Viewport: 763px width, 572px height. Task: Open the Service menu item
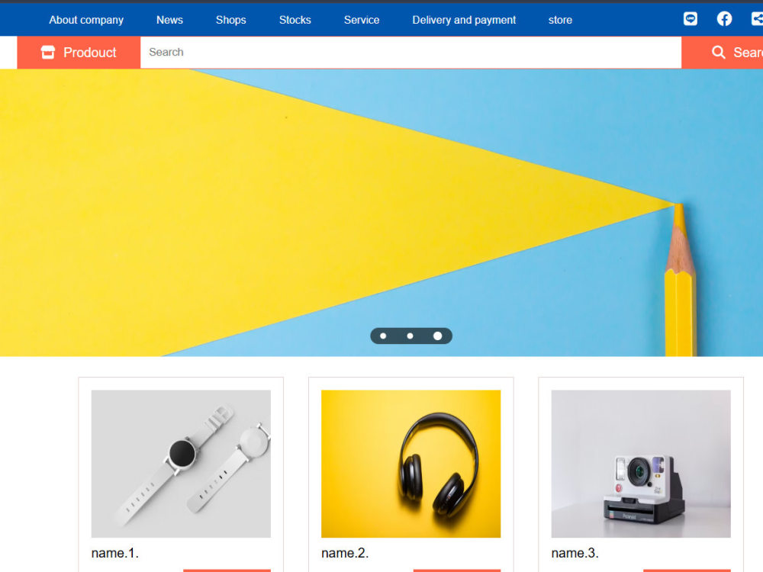[362, 20]
